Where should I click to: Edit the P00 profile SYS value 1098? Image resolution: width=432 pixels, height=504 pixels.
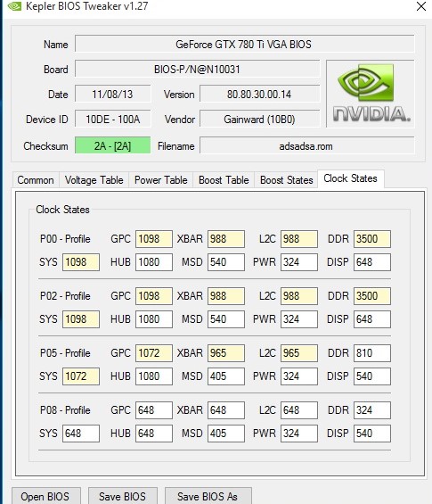(81, 262)
